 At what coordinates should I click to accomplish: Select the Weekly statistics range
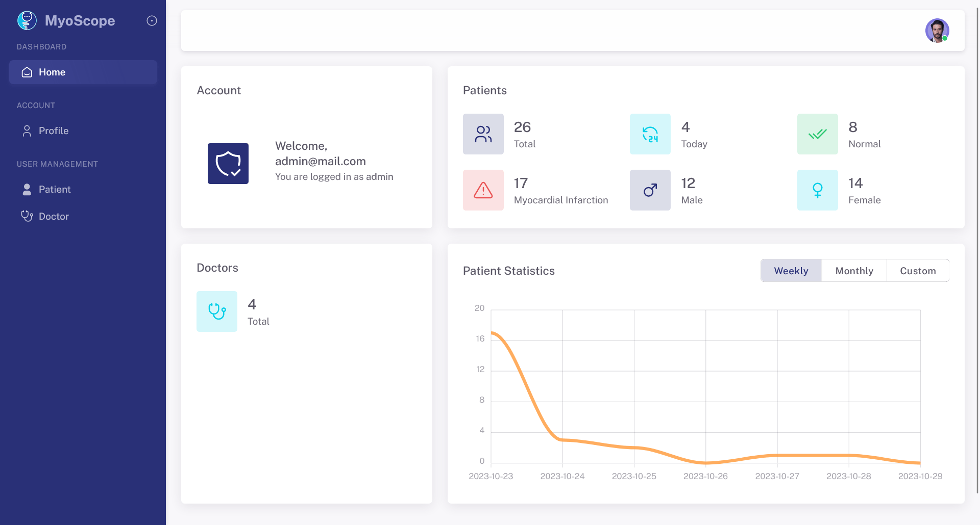pos(791,271)
